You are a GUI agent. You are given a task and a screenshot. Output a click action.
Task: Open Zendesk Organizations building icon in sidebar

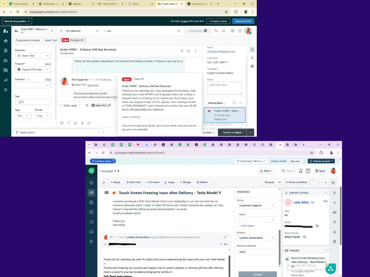point(6,70)
